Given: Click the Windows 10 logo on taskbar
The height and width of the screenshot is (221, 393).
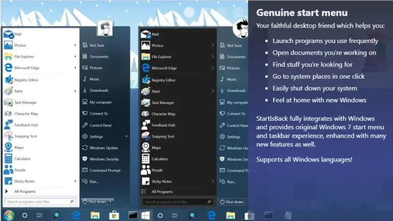Looking at the screenshot, I should [x=145, y=215].
